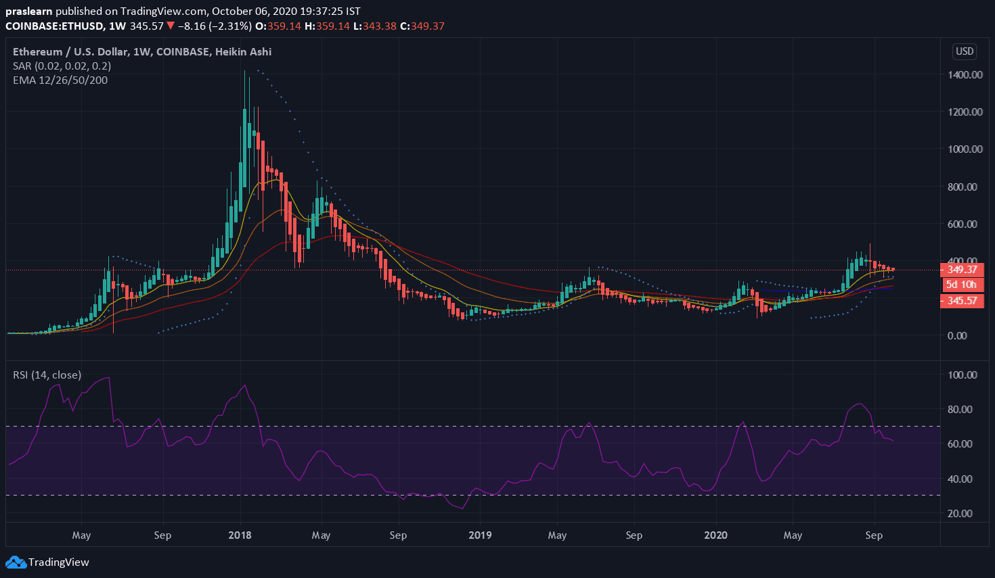Click the Ethereum / U.S. Dollar chart title
This screenshot has width=995, height=578.
point(142,51)
